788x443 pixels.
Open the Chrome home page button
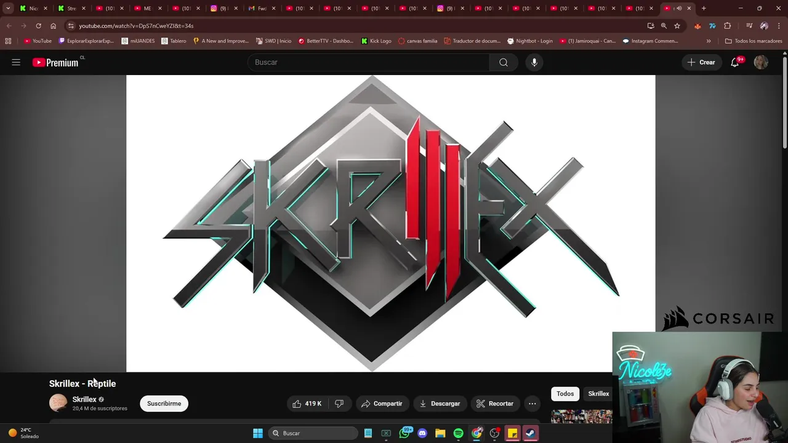53,26
